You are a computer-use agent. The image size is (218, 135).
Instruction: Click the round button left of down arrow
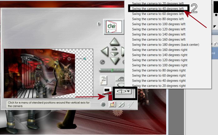(x=102, y=62)
